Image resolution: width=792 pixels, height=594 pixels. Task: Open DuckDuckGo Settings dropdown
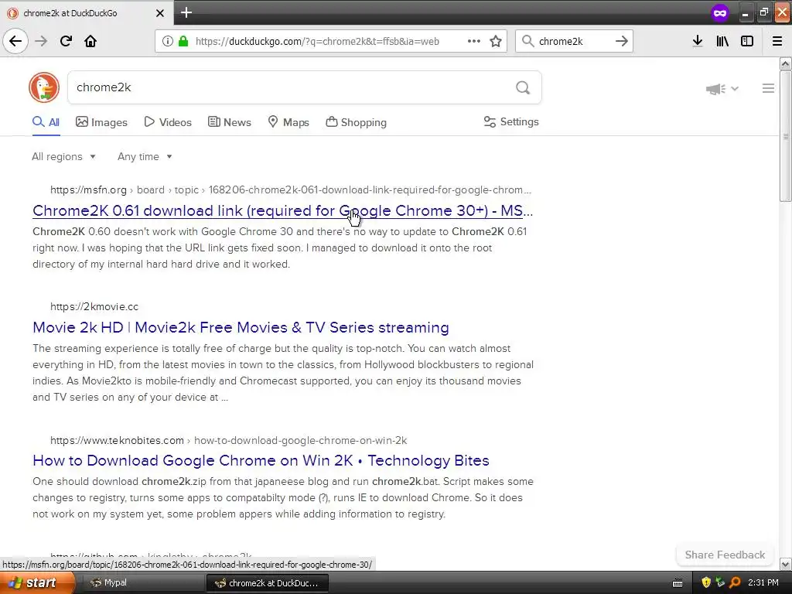(x=511, y=121)
